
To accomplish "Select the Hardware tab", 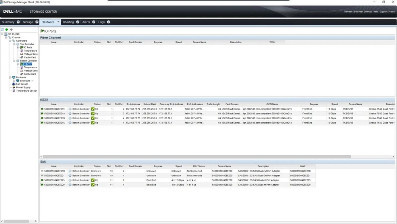I will 48,22.
